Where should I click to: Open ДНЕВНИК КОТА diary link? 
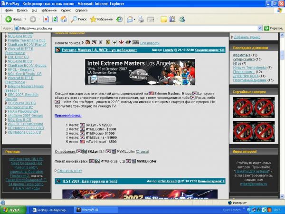point(246,76)
